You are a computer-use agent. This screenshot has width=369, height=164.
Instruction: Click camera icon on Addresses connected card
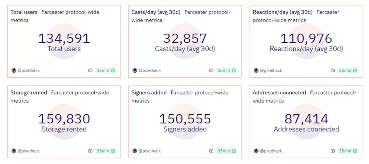tap(332, 151)
